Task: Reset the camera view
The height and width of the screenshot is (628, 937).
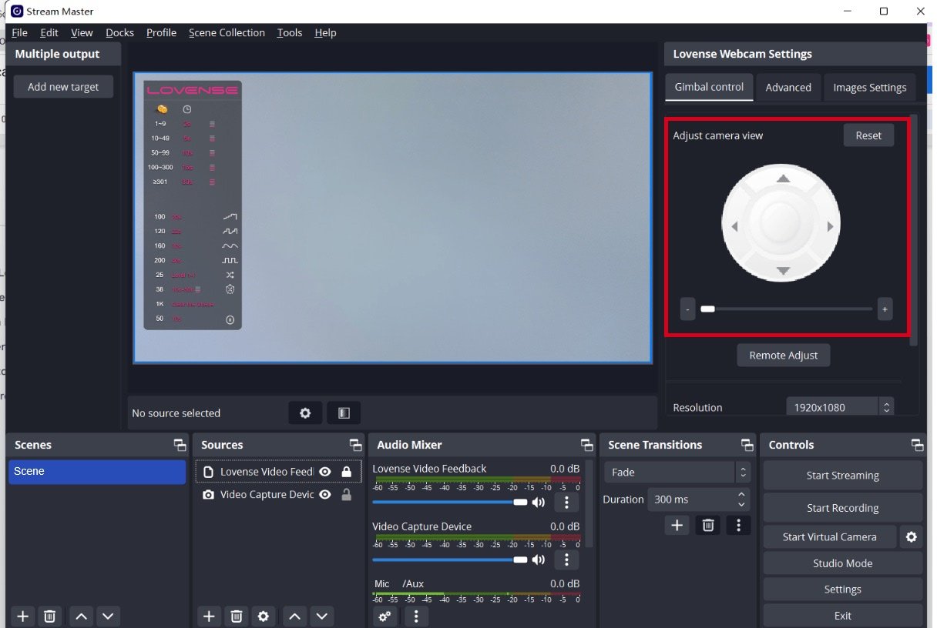Action: 868,135
